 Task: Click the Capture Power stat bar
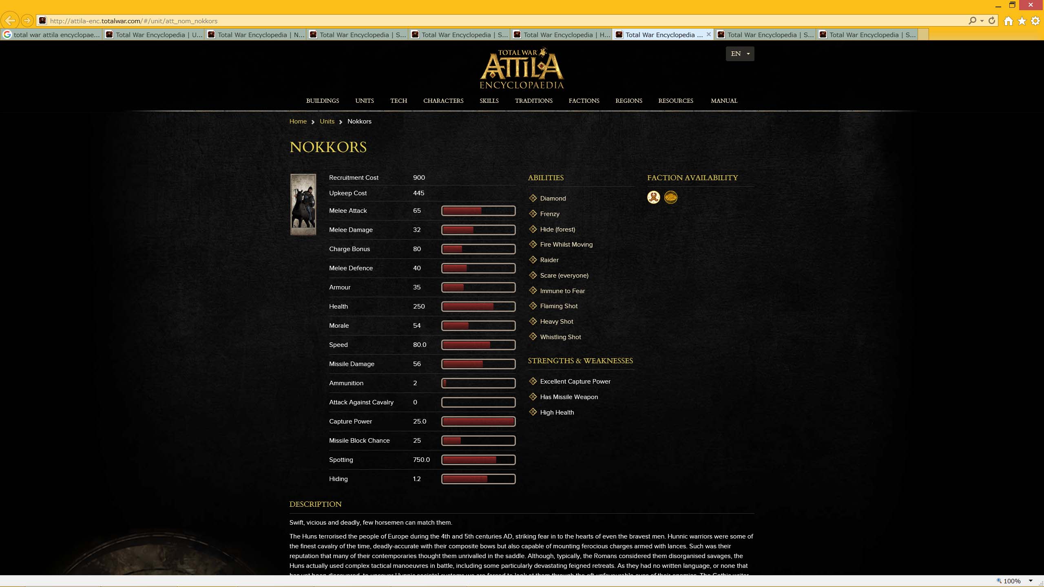(478, 421)
